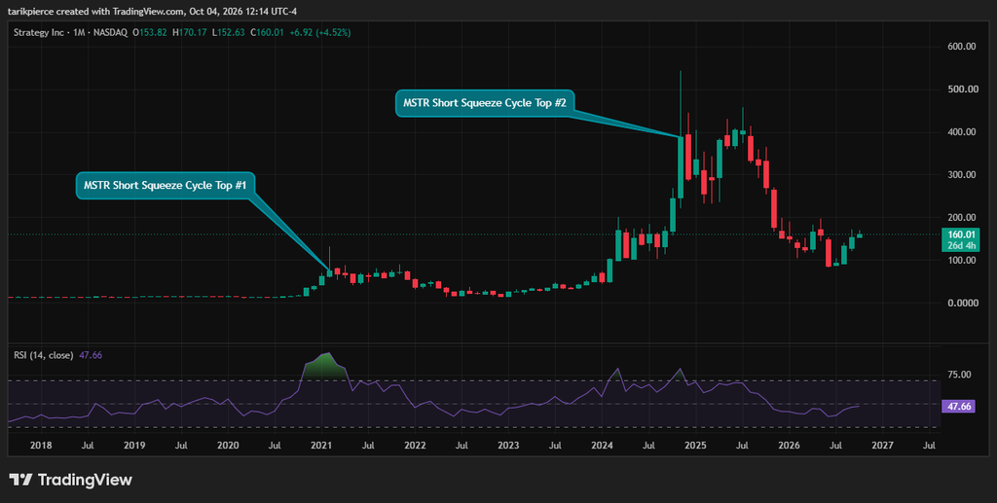Image resolution: width=997 pixels, height=503 pixels.
Task: Click the RSI (14, close) indicator label
Action: tap(43, 355)
